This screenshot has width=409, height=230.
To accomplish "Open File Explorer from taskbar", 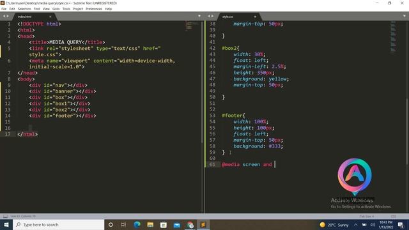I will point(150,224).
